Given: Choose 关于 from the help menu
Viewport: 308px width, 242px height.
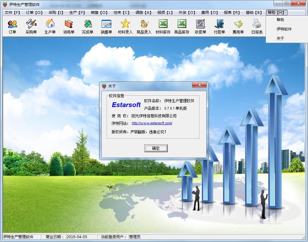Looking at the screenshot, I should point(280,38).
